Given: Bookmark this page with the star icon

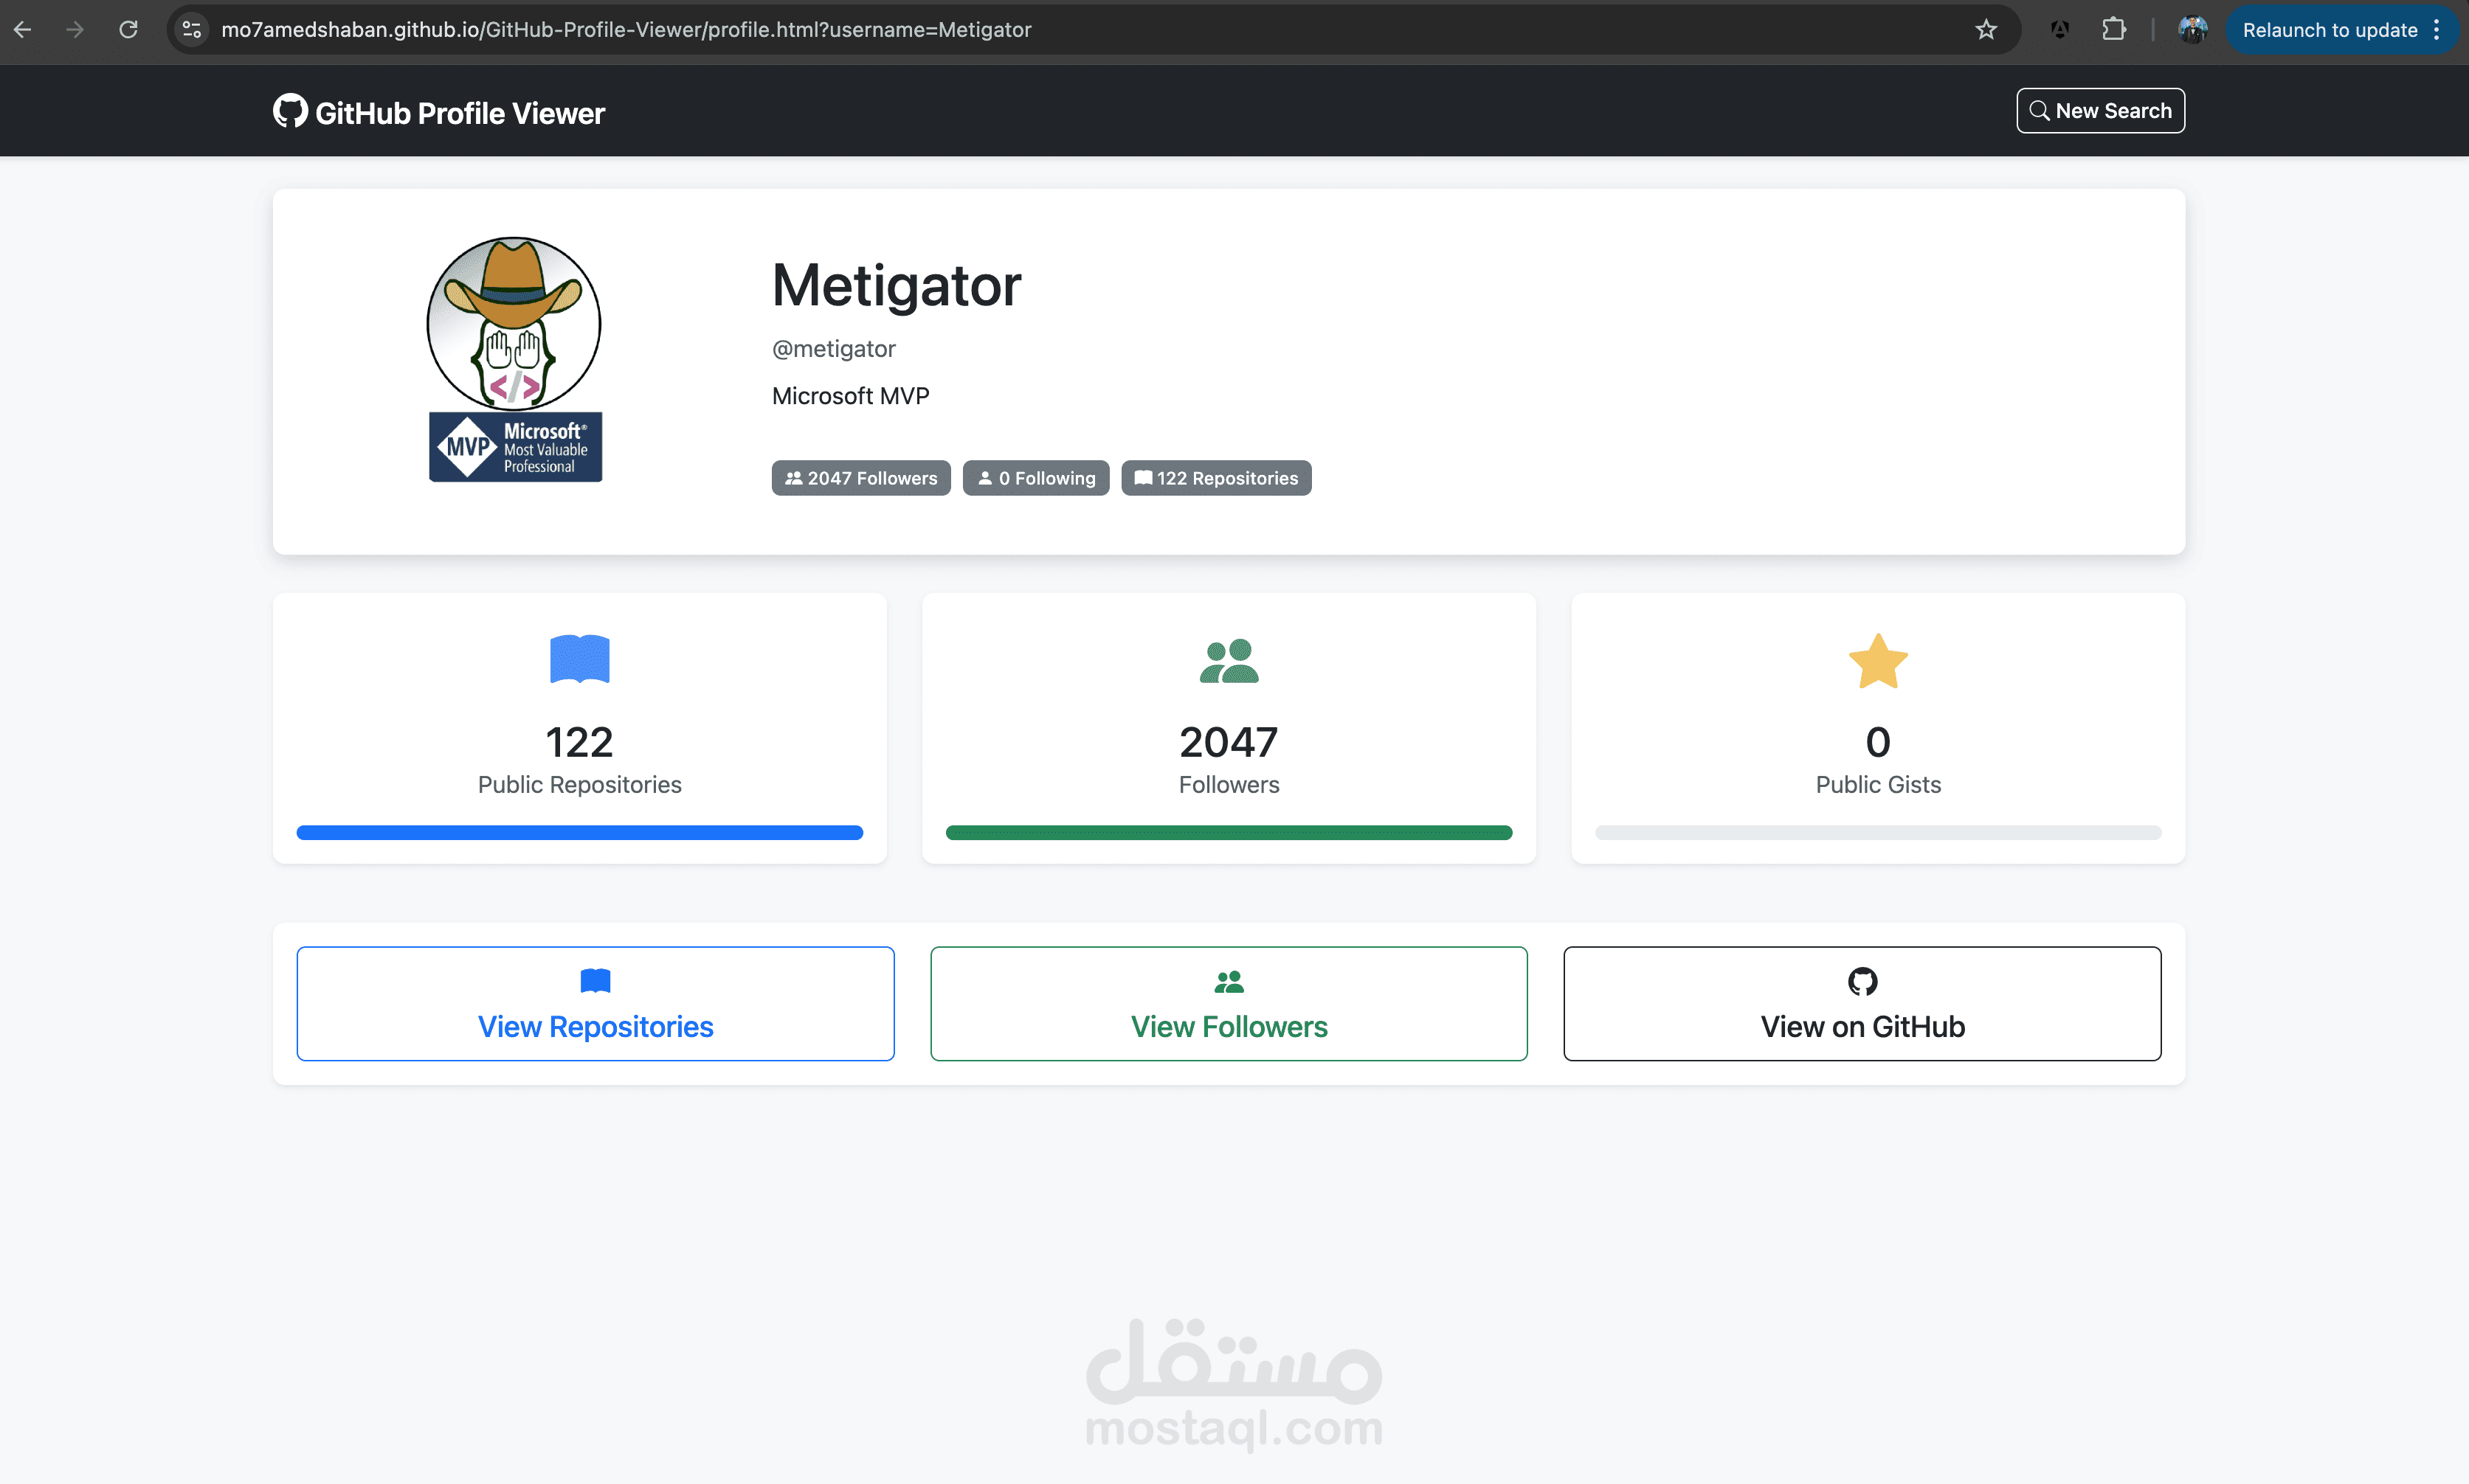Looking at the screenshot, I should (1986, 30).
